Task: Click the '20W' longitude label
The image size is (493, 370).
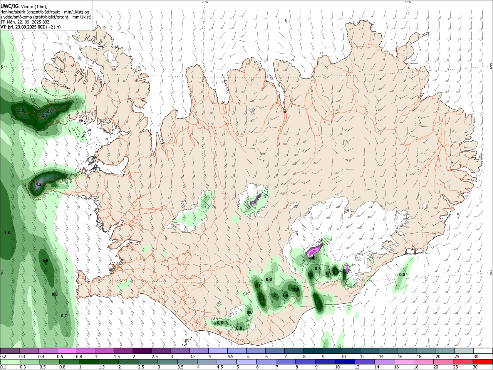Action: (205, 2)
